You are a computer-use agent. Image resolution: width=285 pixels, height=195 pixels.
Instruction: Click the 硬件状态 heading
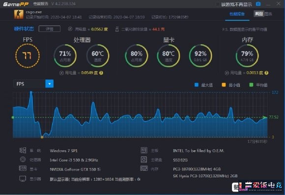click(x=24, y=28)
